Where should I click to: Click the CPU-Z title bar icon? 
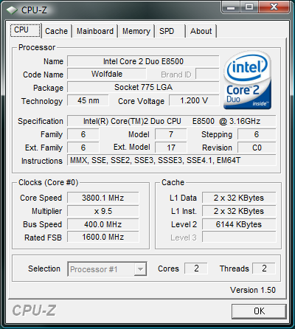[12, 10]
